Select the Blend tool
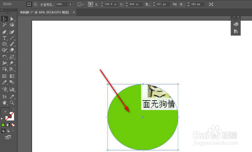The height and width of the screenshot is (152, 252). 12,82
